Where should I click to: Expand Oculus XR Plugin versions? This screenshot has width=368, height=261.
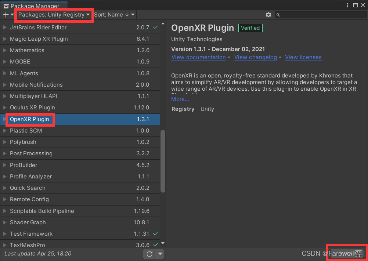[x=5, y=108]
